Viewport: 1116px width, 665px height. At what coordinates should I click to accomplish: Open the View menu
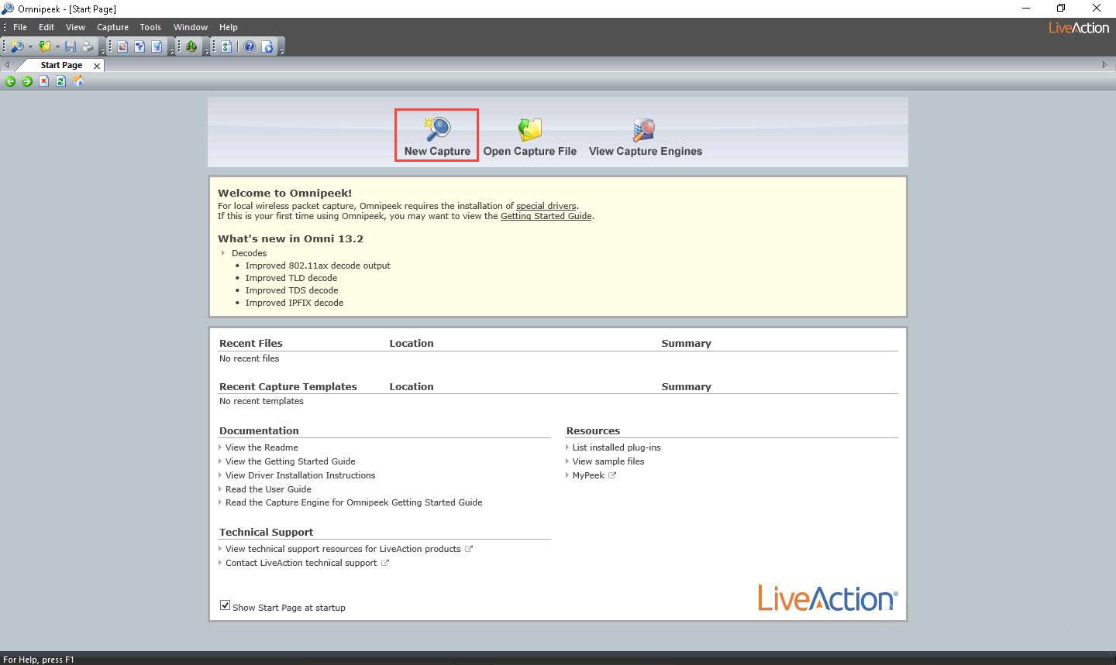pos(75,27)
